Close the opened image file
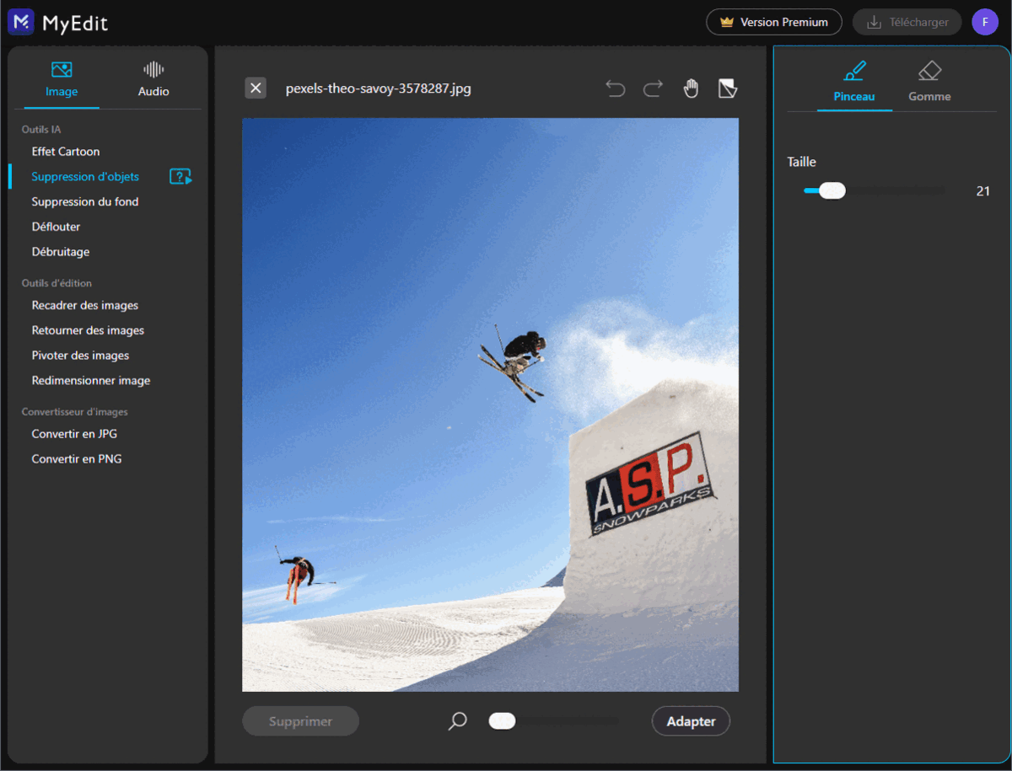The image size is (1012, 771). (256, 88)
